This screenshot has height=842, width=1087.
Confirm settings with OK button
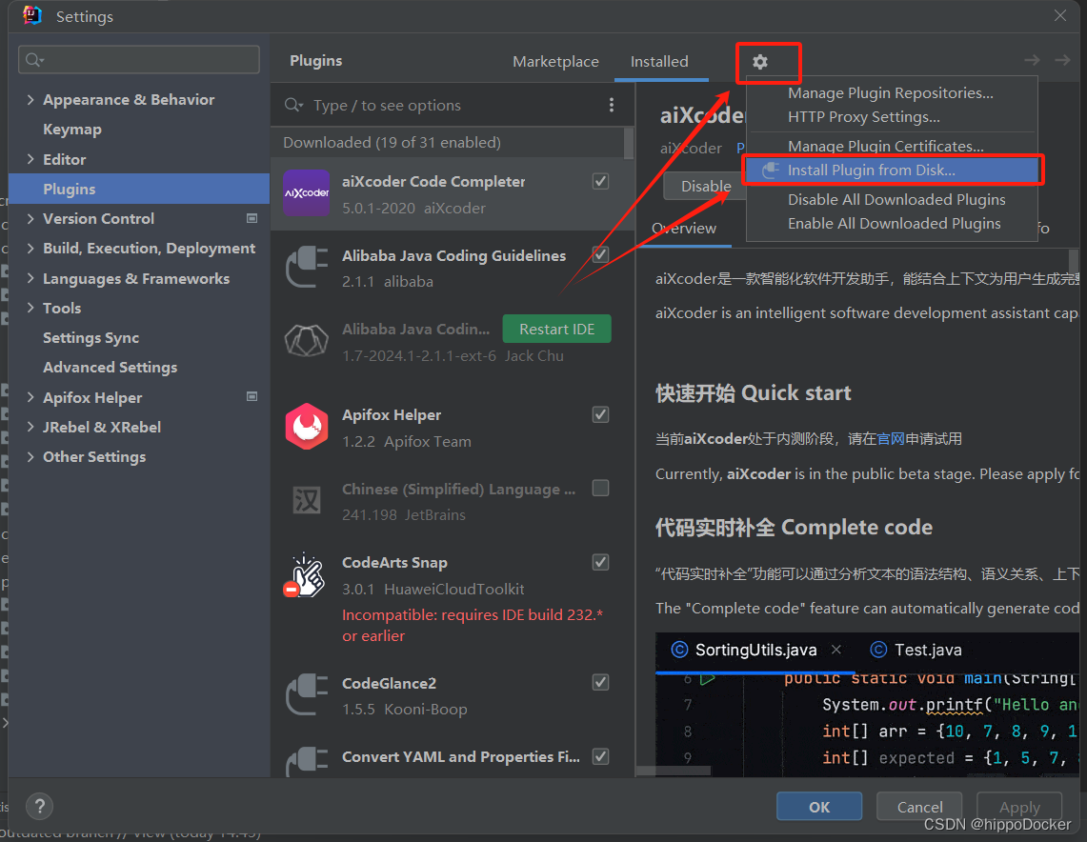(818, 807)
